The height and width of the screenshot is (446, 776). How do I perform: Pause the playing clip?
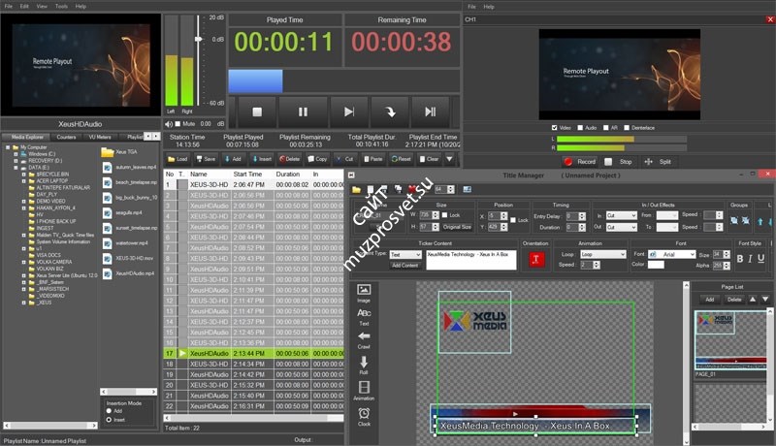[303, 112]
